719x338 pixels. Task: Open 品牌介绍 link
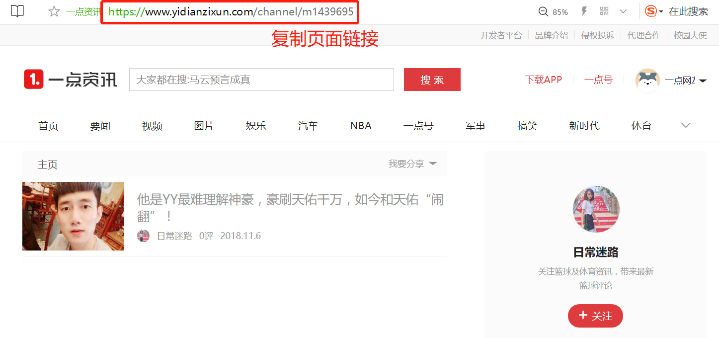(x=551, y=35)
